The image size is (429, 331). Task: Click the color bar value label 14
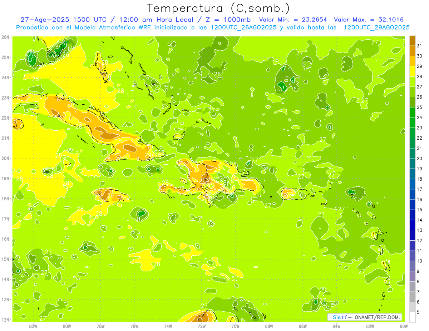coord(420,220)
